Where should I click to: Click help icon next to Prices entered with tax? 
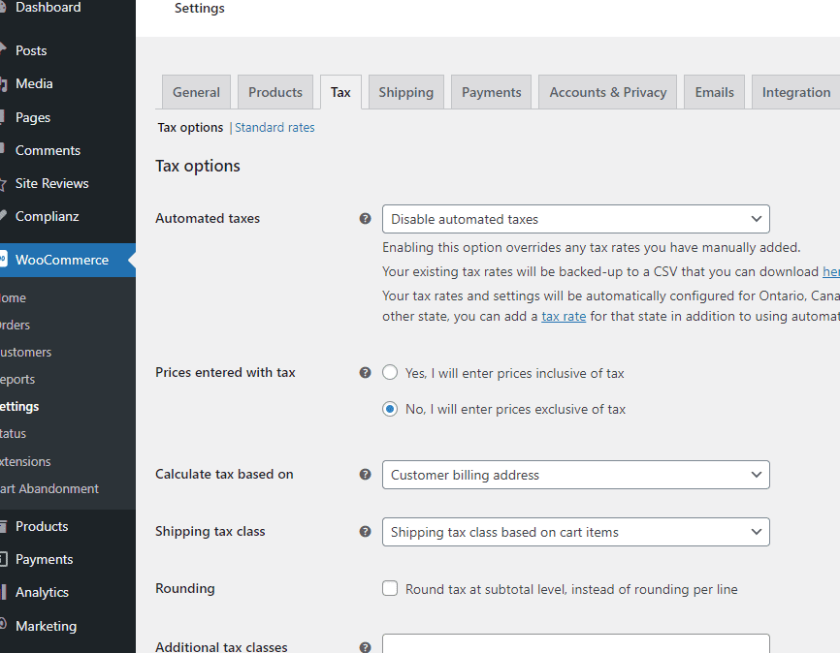366,373
